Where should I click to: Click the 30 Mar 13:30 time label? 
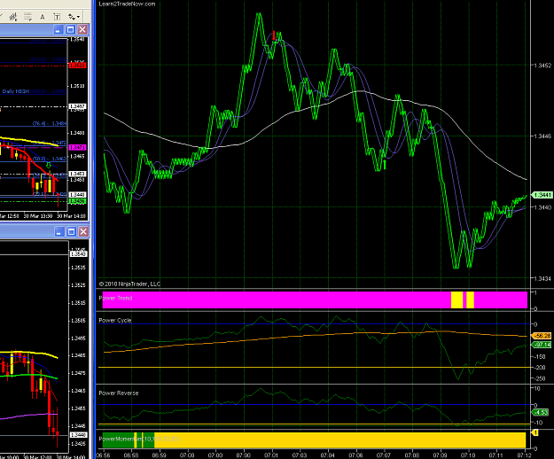[38, 216]
